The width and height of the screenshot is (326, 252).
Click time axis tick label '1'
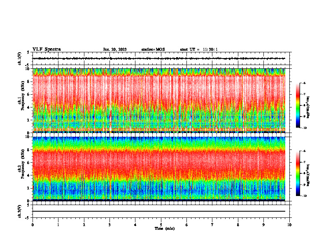(x=58, y=225)
